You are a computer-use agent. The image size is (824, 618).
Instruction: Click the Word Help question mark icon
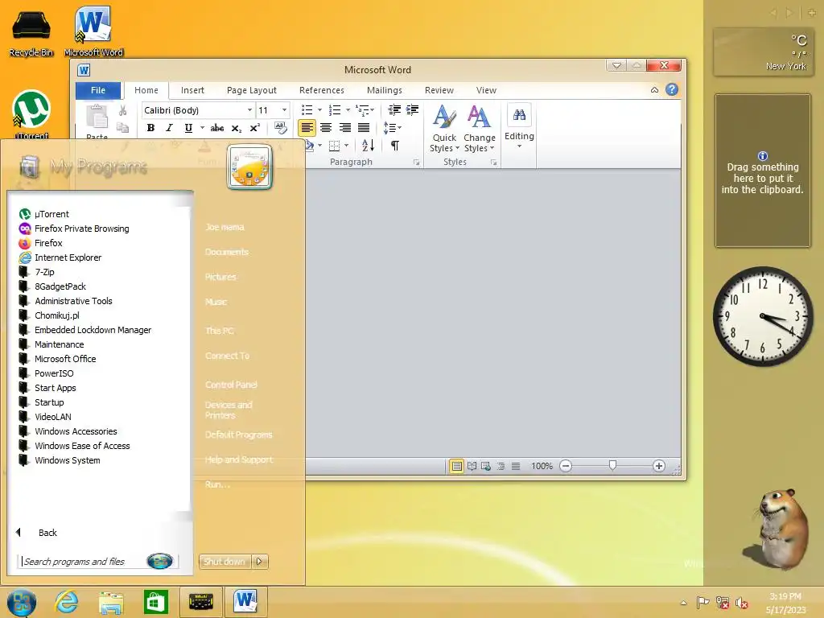pyautogui.click(x=672, y=89)
